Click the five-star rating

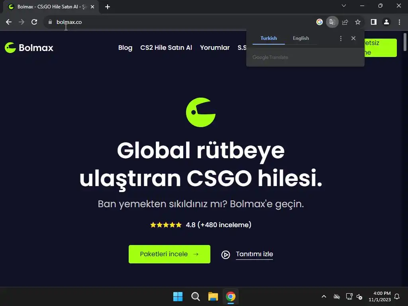pyautogui.click(x=166, y=225)
